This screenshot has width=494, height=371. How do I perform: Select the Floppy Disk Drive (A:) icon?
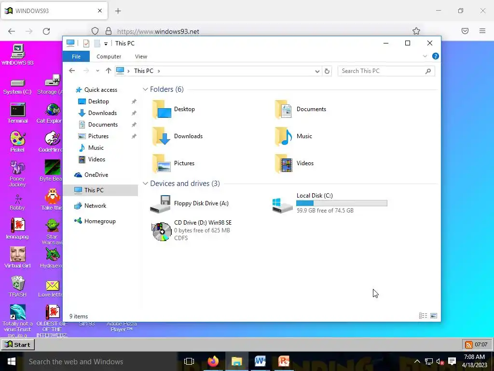pyautogui.click(x=160, y=204)
